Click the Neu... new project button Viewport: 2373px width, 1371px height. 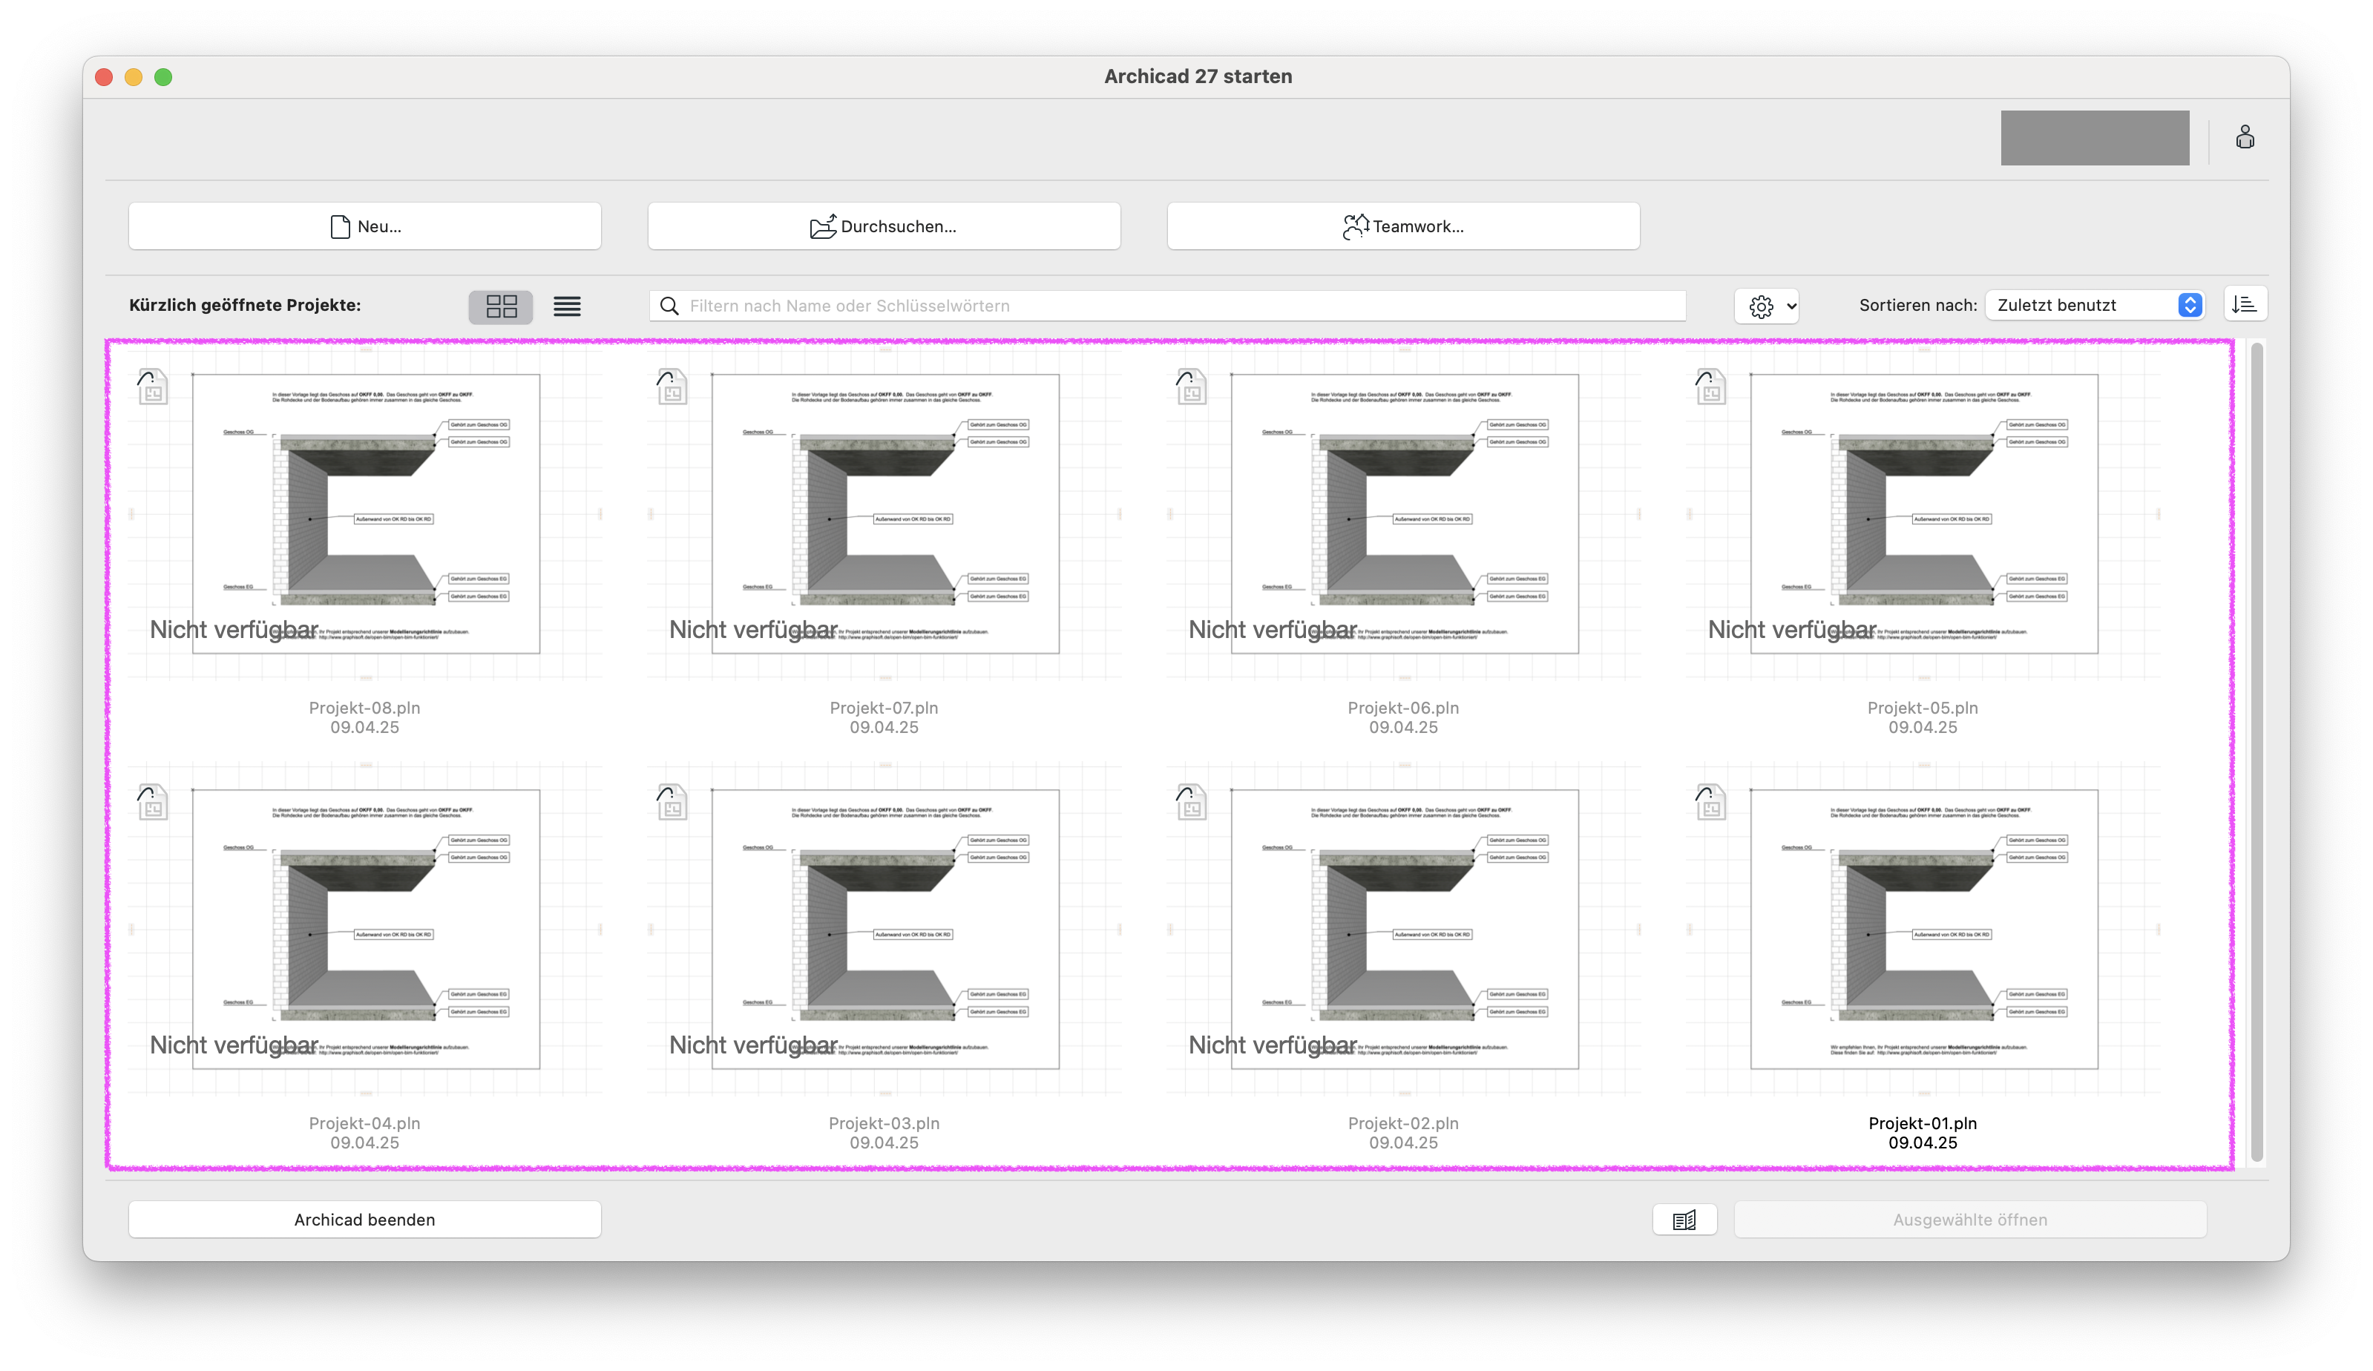click(x=364, y=226)
